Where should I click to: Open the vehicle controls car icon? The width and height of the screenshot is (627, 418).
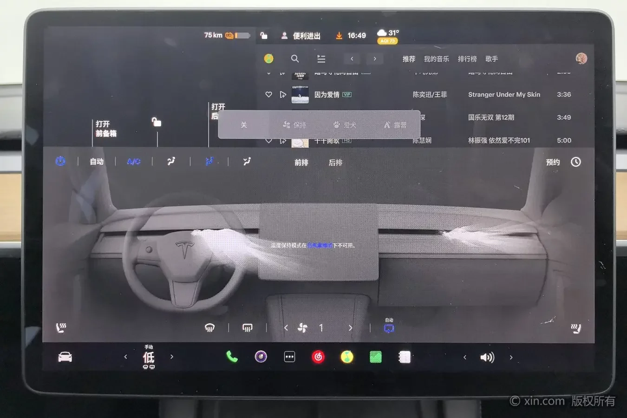tap(65, 357)
